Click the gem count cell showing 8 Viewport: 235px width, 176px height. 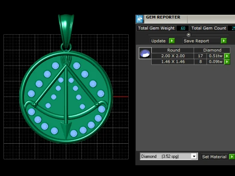pos(200,62)
